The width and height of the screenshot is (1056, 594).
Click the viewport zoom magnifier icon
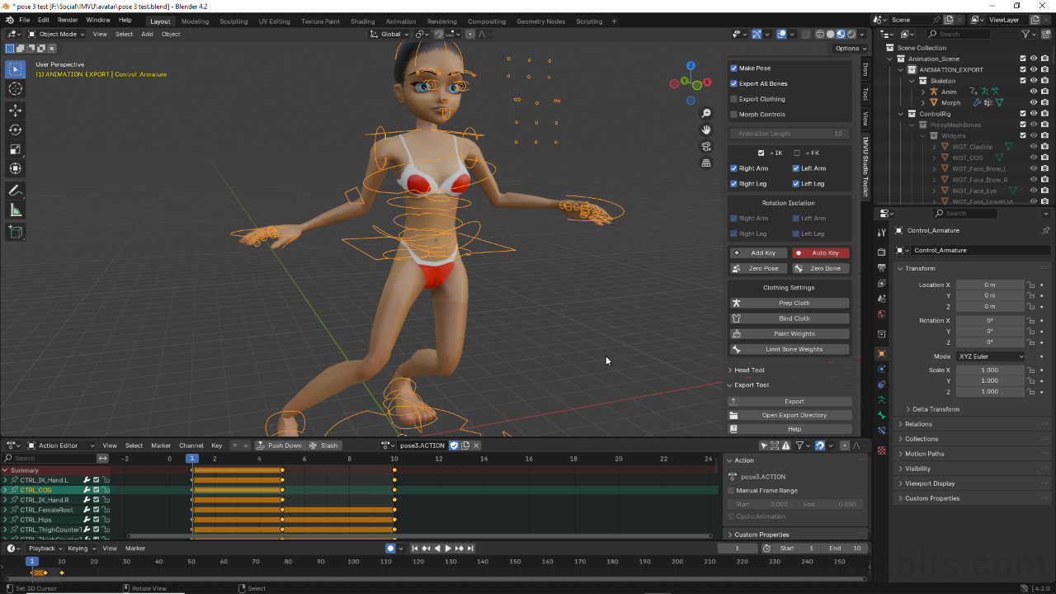706,113
